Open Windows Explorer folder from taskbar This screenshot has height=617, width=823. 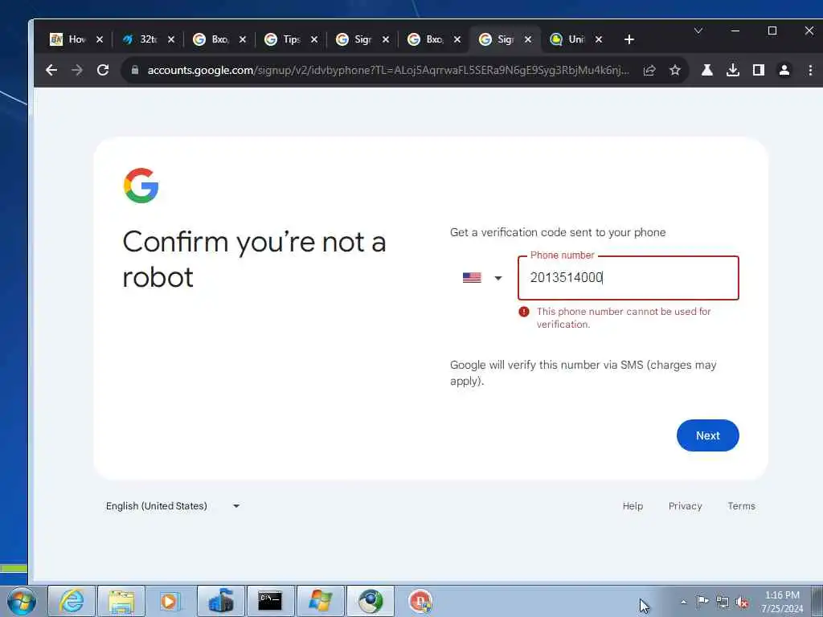click(x=121, y=601)
